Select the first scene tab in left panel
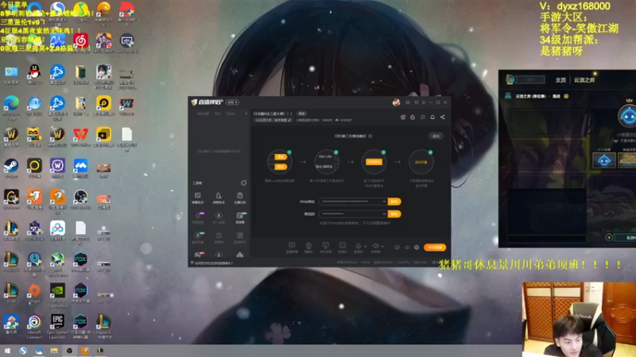 [203, 113]
